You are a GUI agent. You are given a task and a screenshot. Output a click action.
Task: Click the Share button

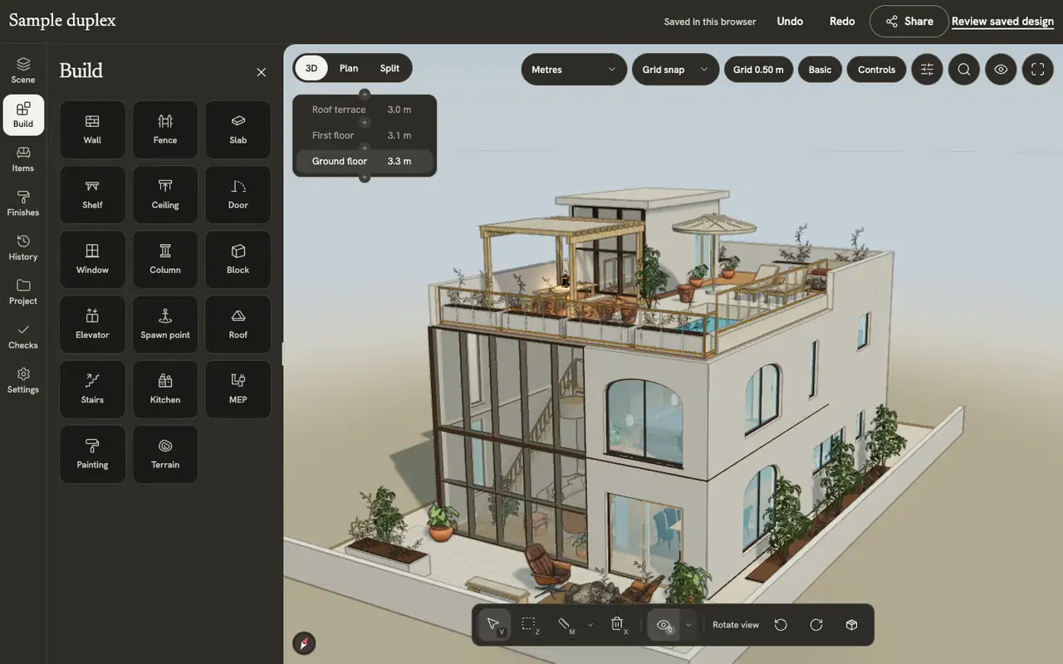tap(909, 22)
